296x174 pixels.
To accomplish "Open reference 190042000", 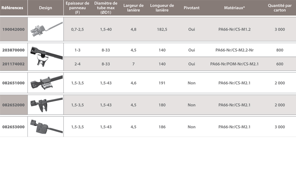I will [14, 29].
